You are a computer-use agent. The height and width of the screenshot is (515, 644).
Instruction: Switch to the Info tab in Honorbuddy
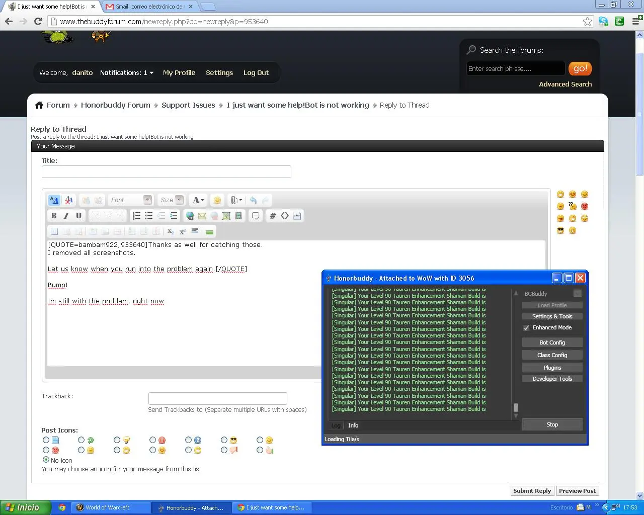pyautogui.click(x=353, y=425)
